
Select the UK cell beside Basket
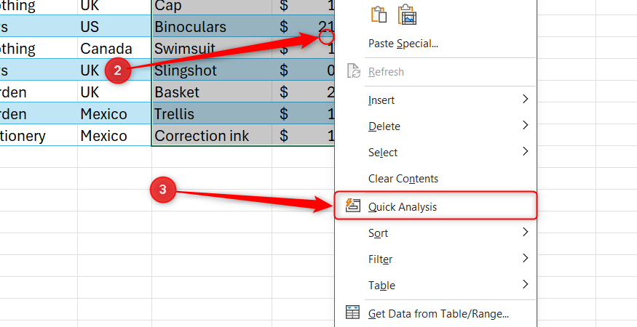coord(114,92)
